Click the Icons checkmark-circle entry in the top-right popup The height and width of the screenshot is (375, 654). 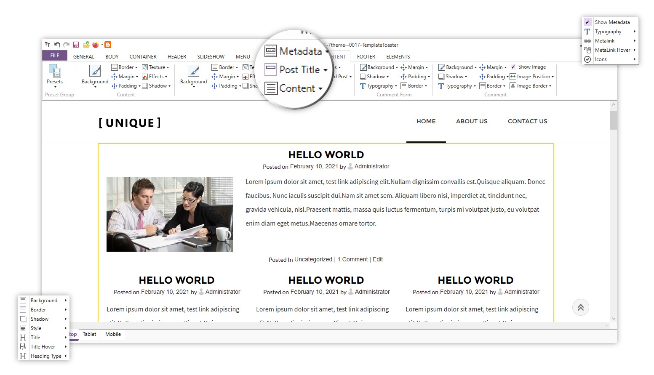click(587, 59)
